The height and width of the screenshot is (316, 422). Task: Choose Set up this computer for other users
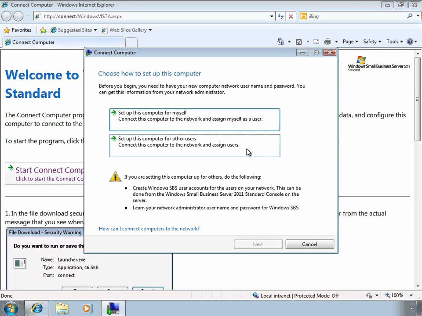[195, 145]
